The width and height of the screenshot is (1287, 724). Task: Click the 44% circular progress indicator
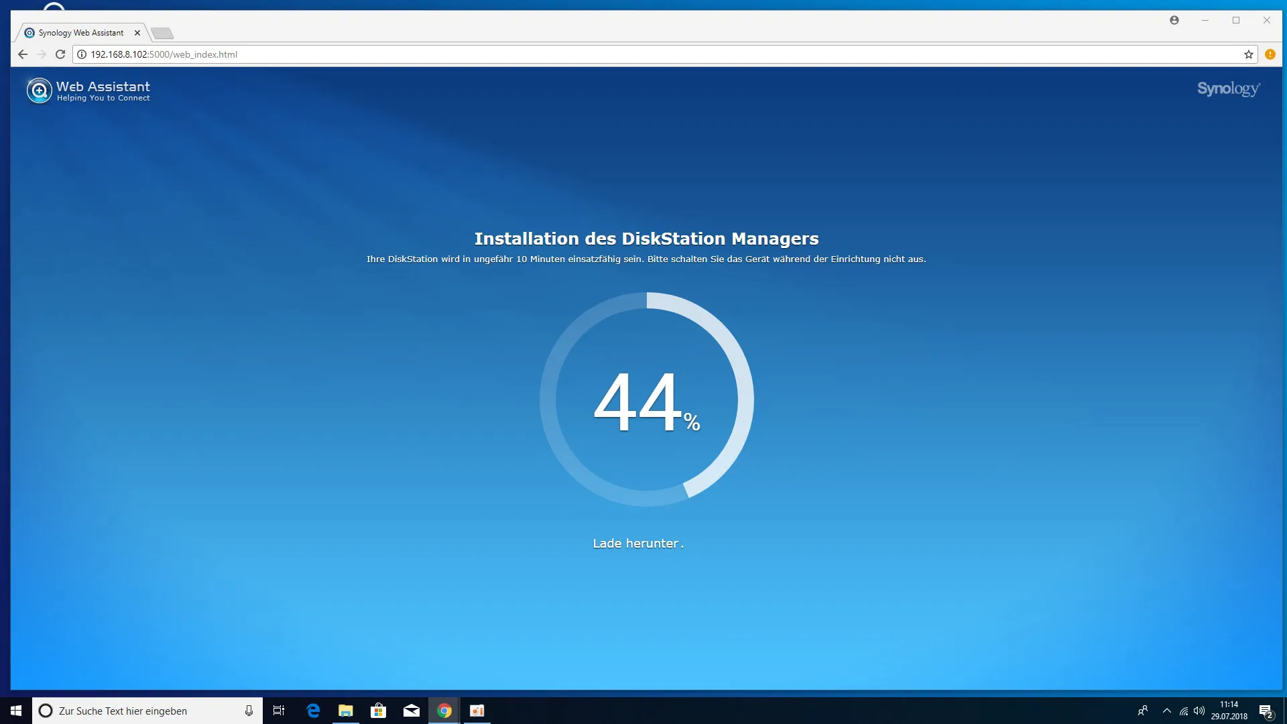pos(647,400)
